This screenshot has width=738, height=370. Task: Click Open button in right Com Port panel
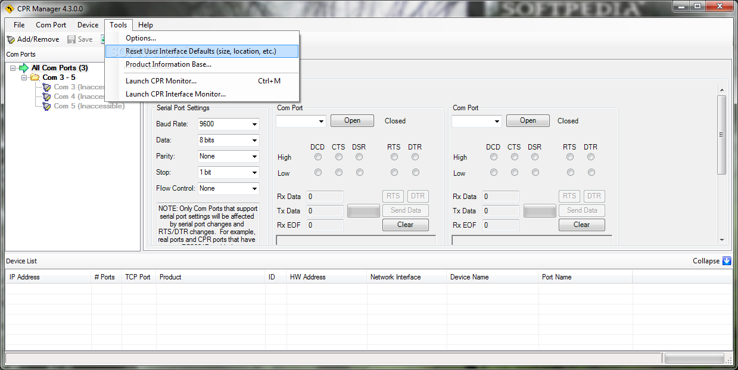[x=528, y=120]
